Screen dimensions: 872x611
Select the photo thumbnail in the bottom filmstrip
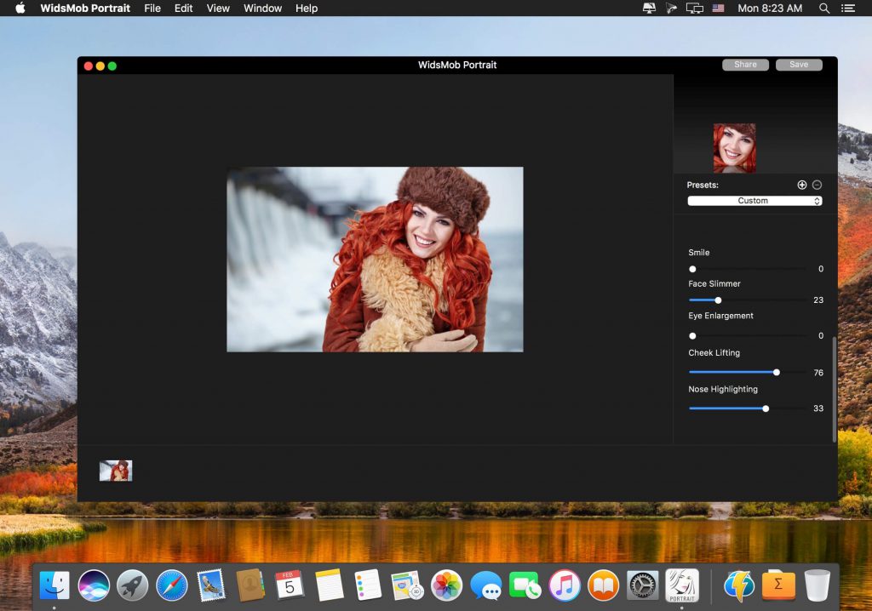pos(116,470)
